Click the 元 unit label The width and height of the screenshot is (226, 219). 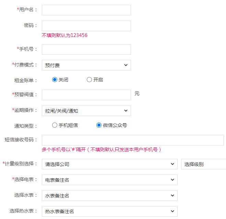click(x=137, y=93)
